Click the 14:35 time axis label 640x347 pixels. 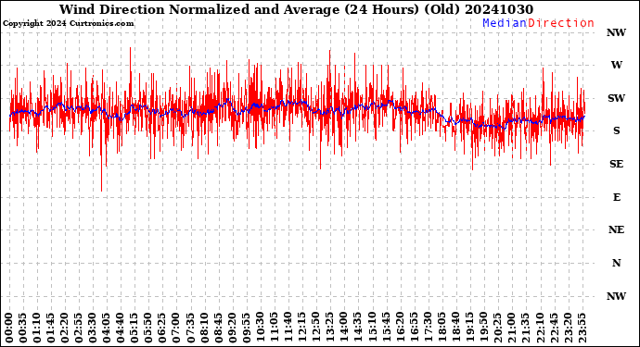(x=357, y=328)
